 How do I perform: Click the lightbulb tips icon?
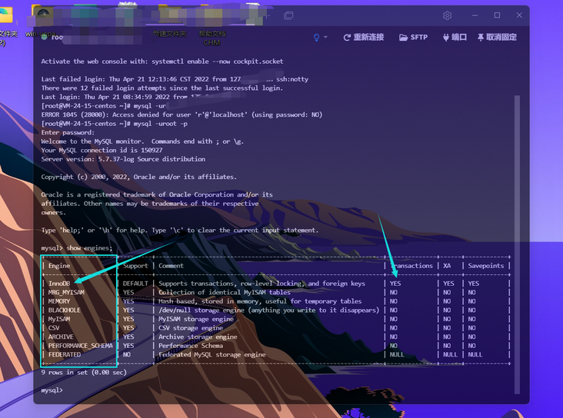pos(316,37)
